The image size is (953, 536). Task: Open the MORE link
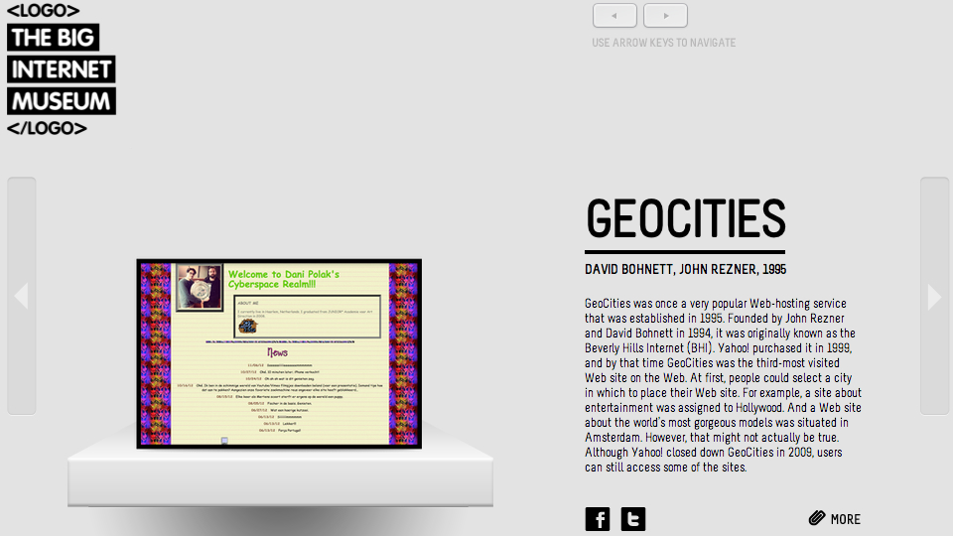click(x=845, y=519)
